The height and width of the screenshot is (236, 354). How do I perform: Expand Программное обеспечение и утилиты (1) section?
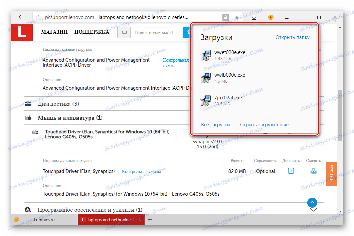(90, 210)
